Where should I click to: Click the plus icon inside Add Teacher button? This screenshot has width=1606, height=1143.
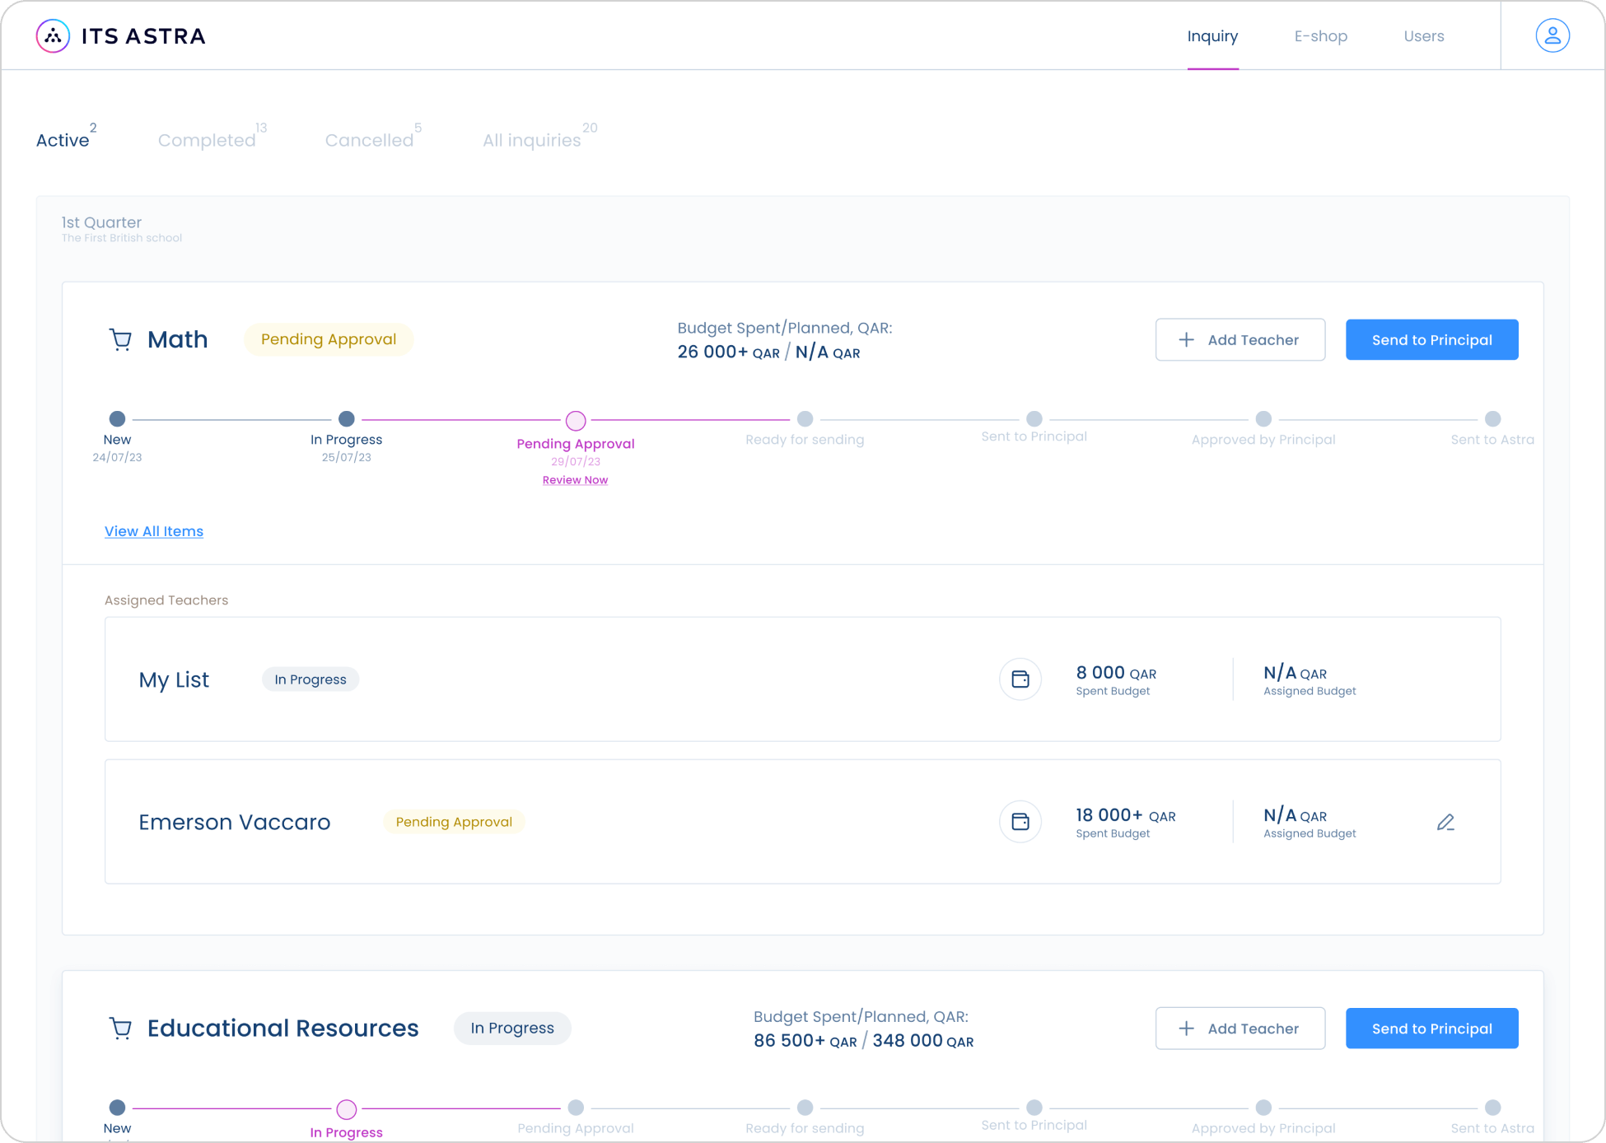1186,339
